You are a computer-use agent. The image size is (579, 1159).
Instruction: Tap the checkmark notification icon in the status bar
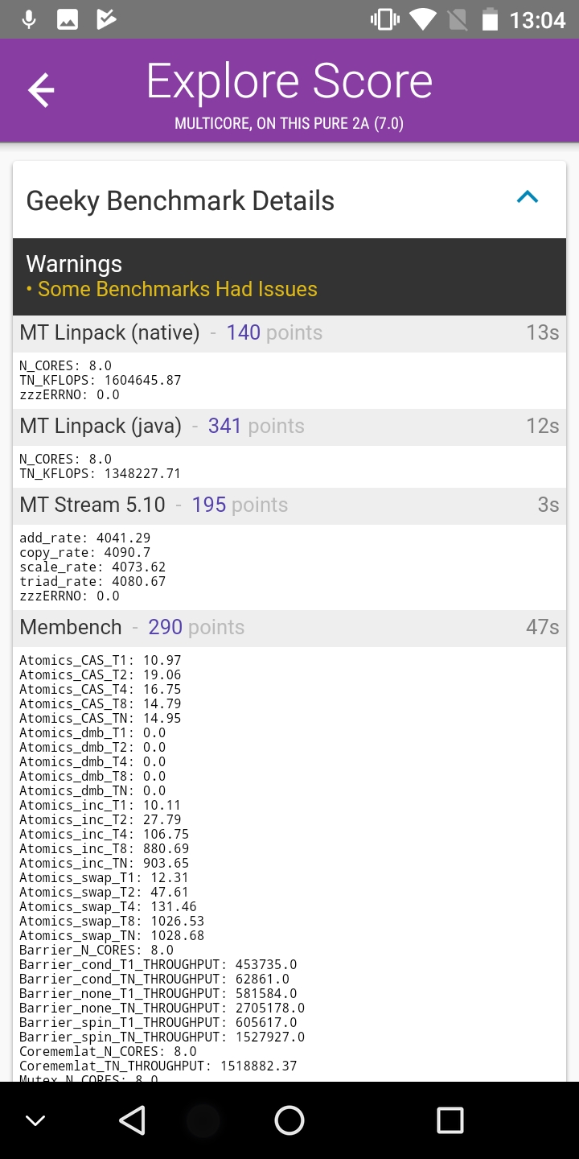coord(106,20)
